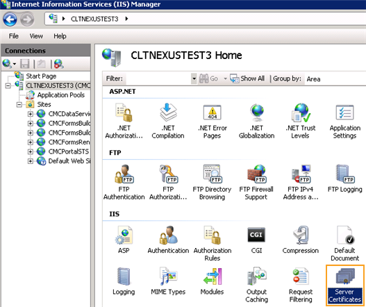
Task: Click arrow after CLTNEXUSTEST3 in breadcrumb
Action: tap(126, 19)
